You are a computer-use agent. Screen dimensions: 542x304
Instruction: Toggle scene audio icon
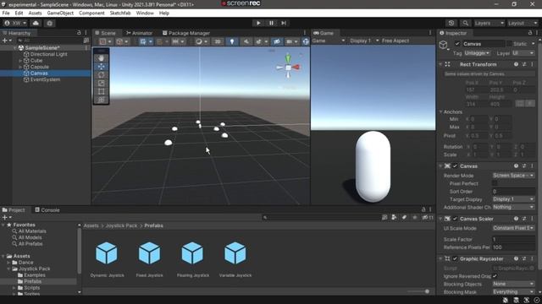246,41
